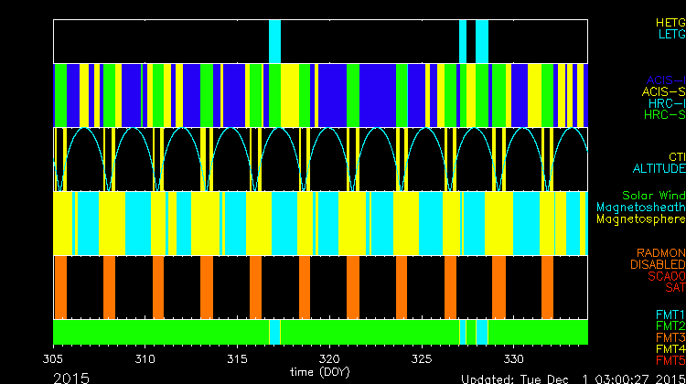The height and width of the screenshot is (384, 686).
Task: Click the Magnetosheath legend label
Action: point(640,208)
